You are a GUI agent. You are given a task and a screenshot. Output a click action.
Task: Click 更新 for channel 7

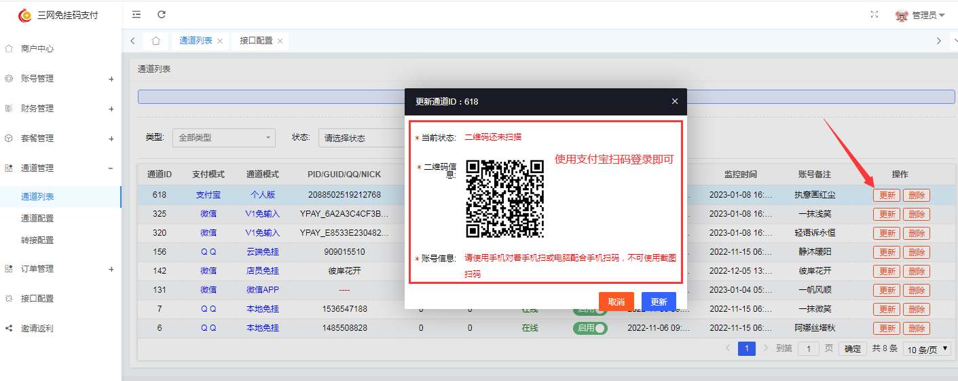click(x=887, y=309)
